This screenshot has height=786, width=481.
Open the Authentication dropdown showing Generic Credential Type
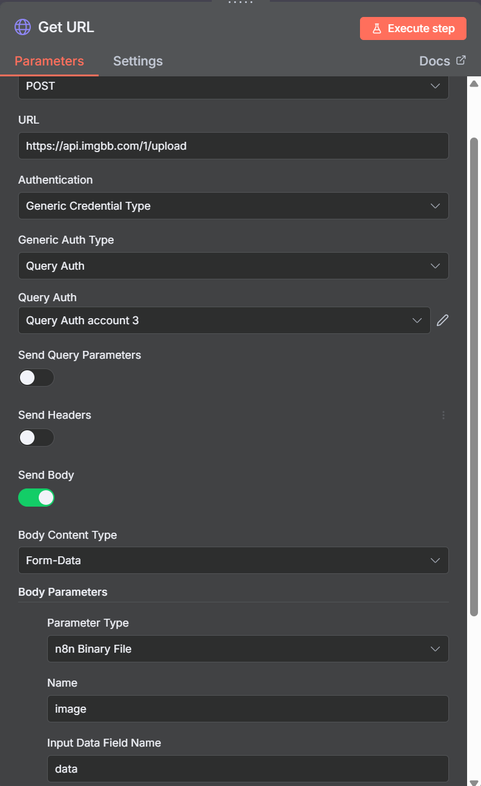pyautogui.click(x=234, y=206)
